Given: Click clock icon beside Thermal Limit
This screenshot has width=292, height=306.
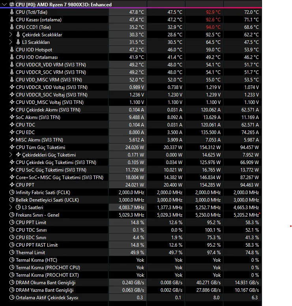Looking at the screenshot, I should tap(12, 253).
